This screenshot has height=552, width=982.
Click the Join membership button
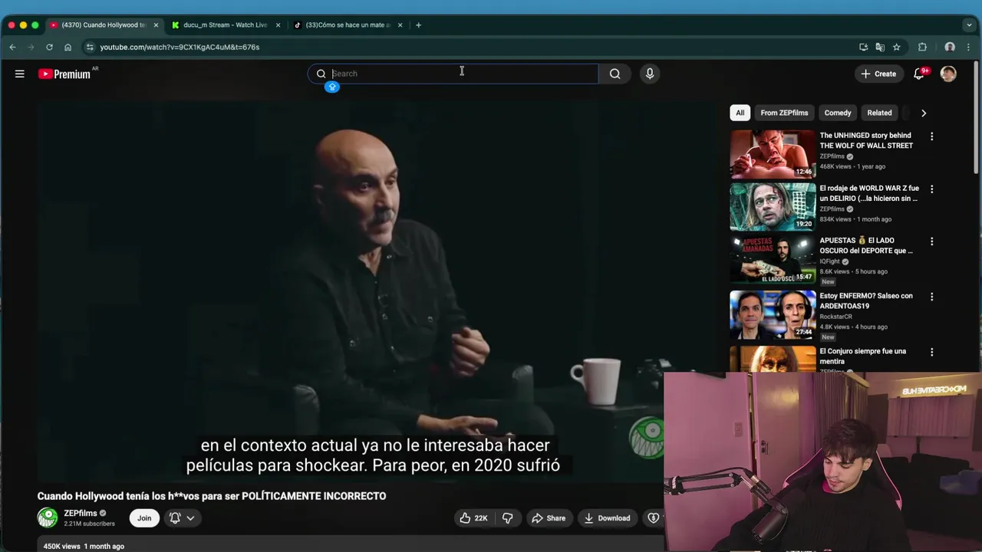(144, 518)
